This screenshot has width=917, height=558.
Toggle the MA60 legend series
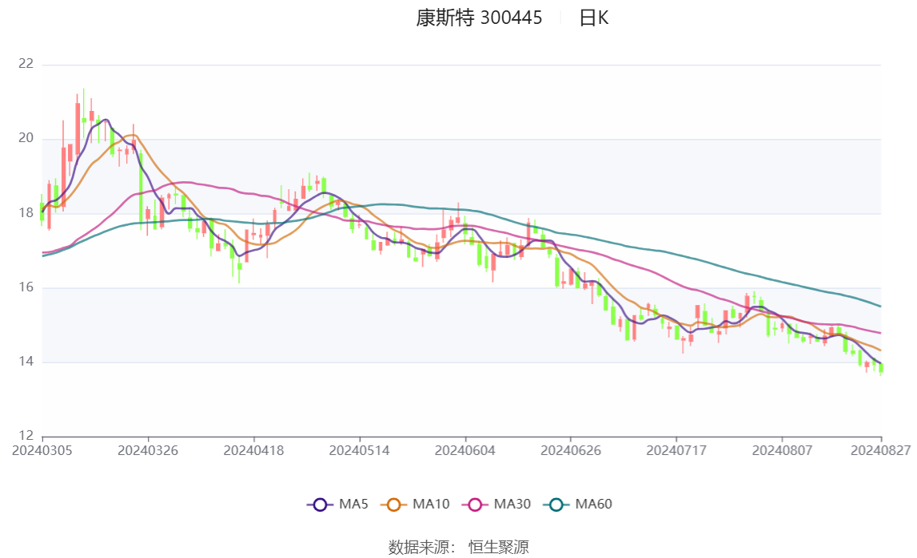coord(578,505)
